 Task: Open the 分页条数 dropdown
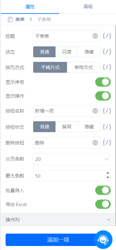(x=72, y=159)
